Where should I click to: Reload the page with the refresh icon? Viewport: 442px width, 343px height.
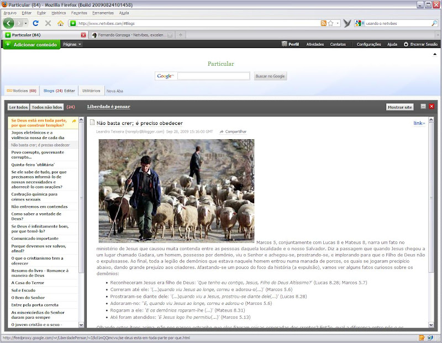(35, 23)
